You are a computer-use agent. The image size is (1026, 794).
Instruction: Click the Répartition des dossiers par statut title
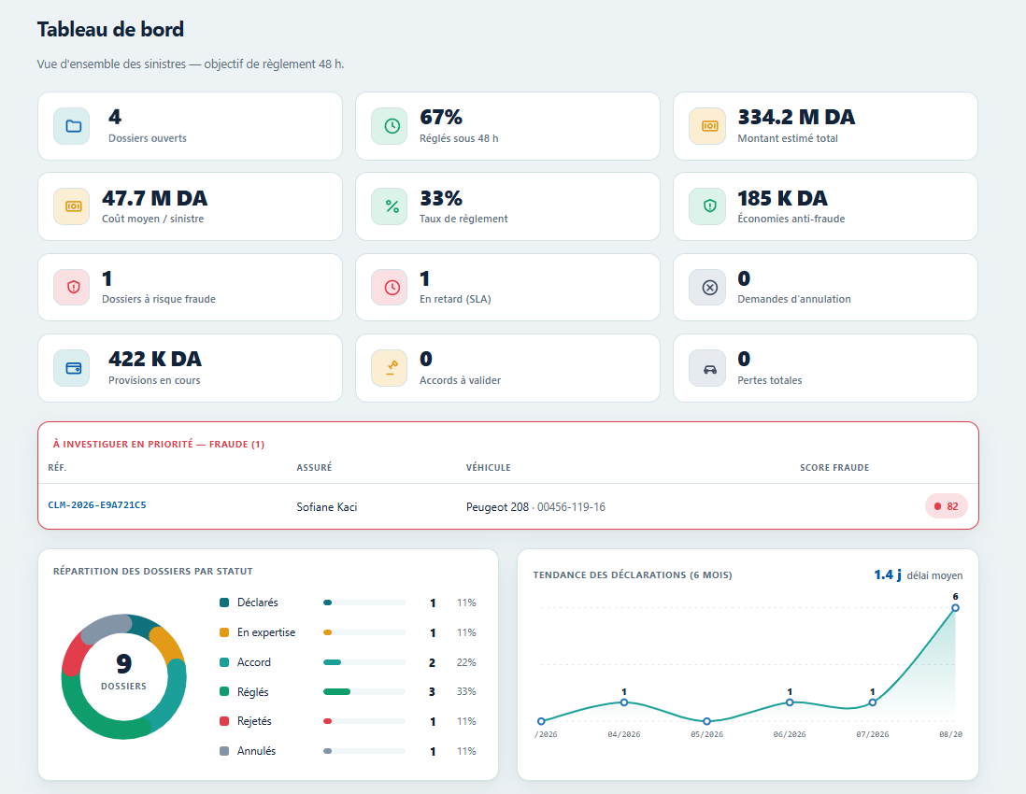coord(153,571)
